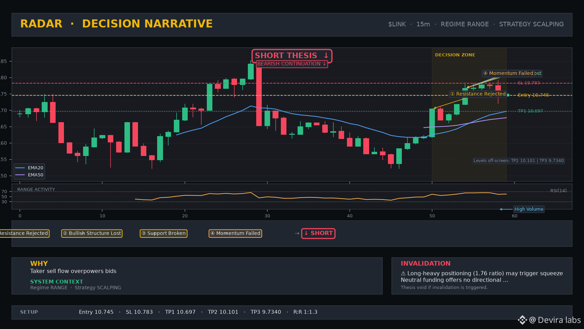Screen dimensions: 584x329
Task: Click 'Neutral funding offers no directional' line
Action: tap(454, 280)
